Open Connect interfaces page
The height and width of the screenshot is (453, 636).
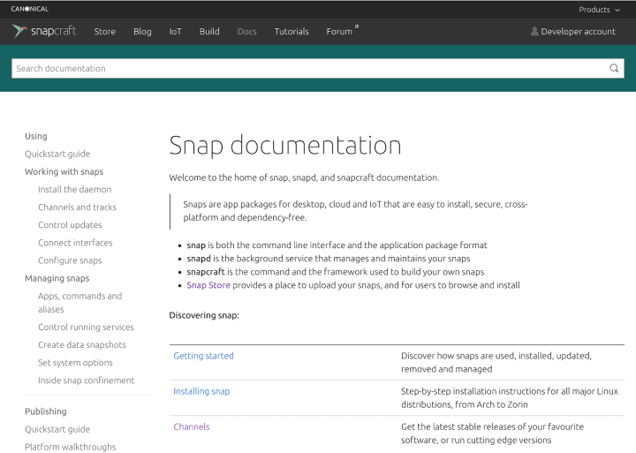75,243
